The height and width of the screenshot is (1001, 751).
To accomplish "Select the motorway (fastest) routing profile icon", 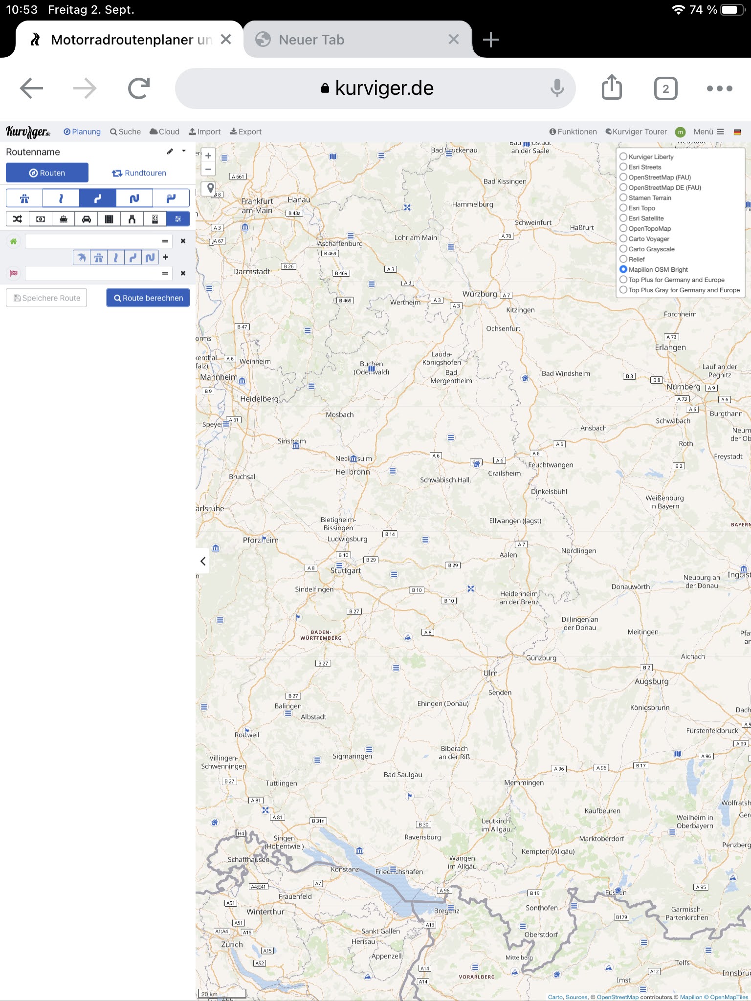I will tap(24, 198).
